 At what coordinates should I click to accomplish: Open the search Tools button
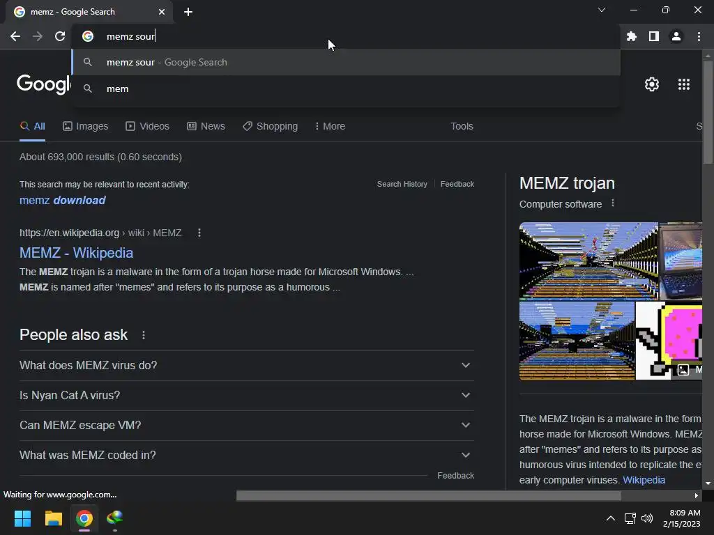tap(462, 127)
